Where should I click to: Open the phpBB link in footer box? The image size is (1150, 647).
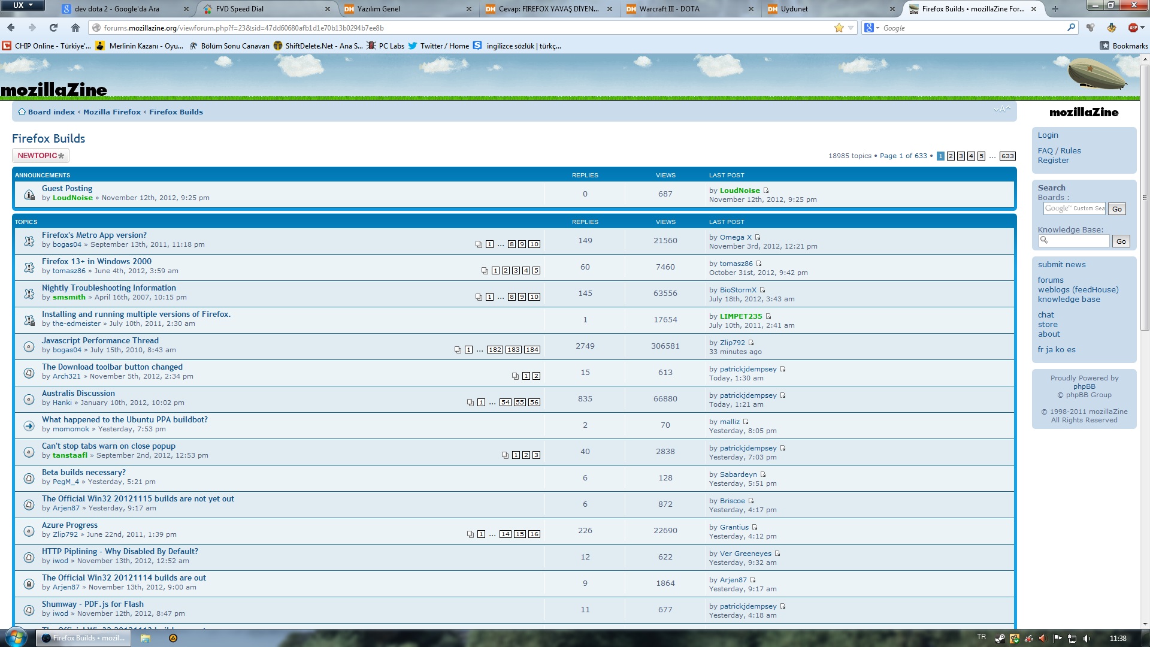[1084, 387]
